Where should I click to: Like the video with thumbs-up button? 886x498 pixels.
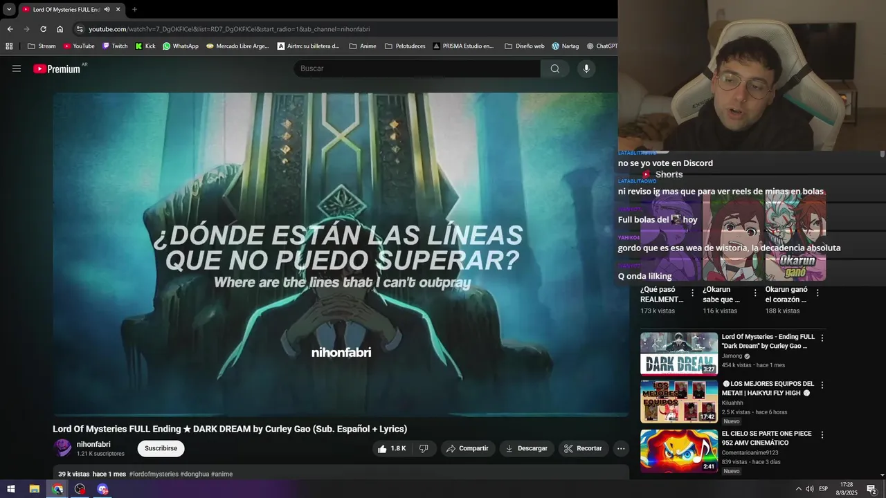(x=392, y=448)
